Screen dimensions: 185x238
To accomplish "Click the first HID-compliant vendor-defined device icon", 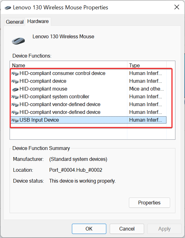I will pos(15,105).
